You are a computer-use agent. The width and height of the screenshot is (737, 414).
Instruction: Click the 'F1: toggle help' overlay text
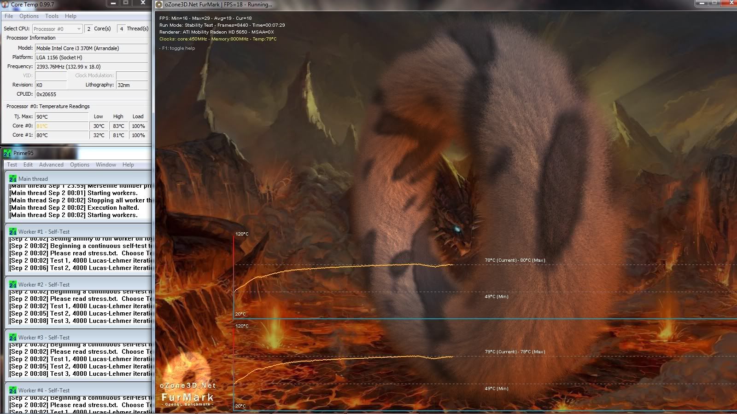pos(177,48)
